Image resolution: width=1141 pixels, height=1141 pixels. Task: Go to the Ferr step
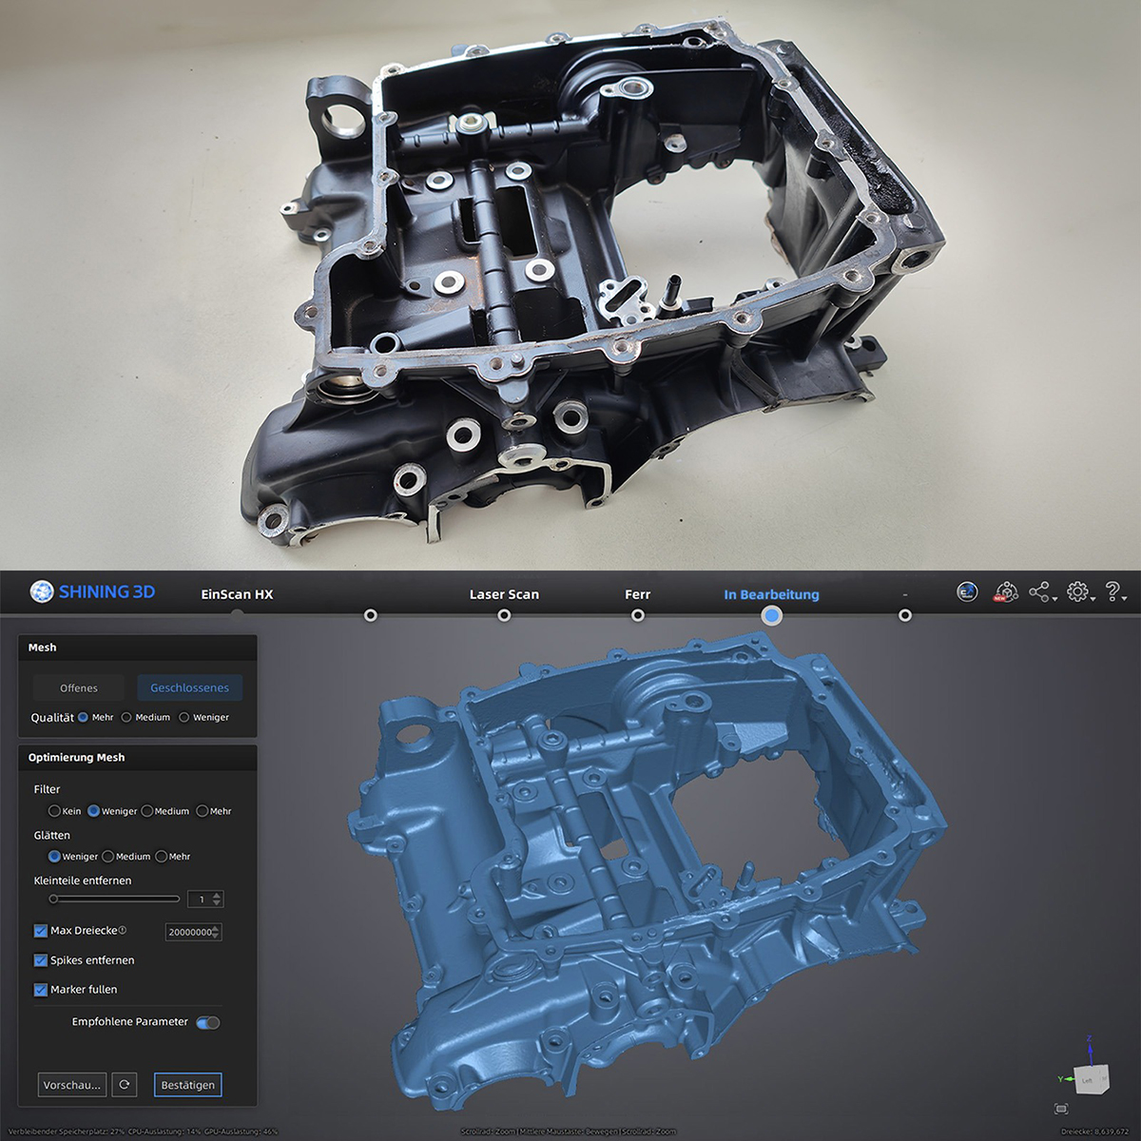click(638, 594)
